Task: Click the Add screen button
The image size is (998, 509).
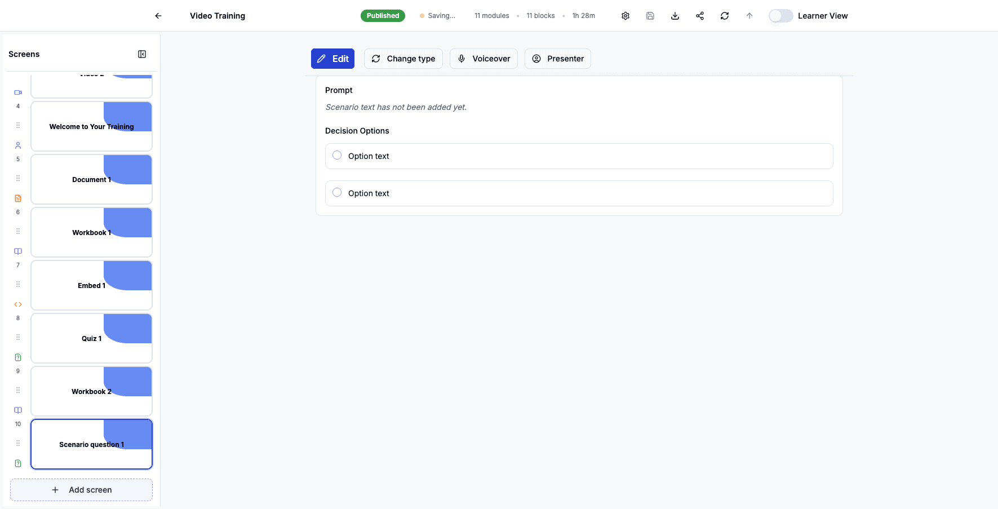Action: (81, 490)
